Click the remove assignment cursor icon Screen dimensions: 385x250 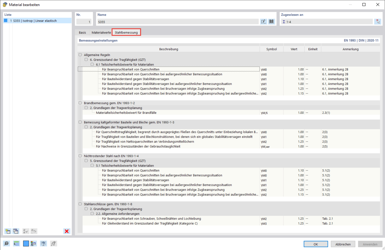pyautogui.click(x=378, y=22)
